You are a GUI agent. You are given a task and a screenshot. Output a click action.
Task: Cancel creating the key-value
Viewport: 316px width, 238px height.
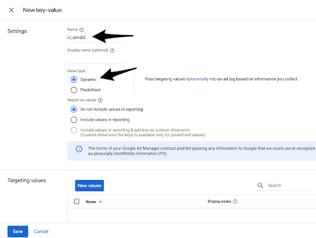41,231
